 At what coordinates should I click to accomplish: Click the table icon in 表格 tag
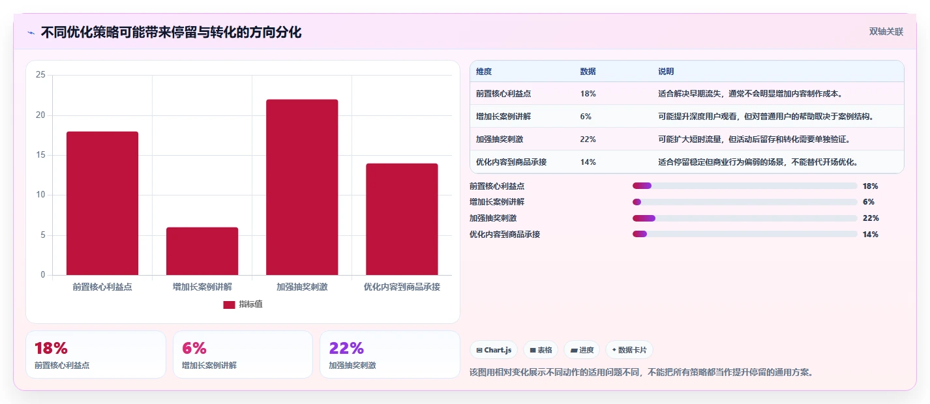[533, 351]
